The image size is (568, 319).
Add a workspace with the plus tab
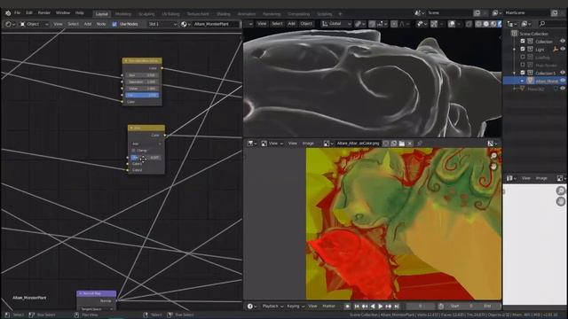click(340, 14)
